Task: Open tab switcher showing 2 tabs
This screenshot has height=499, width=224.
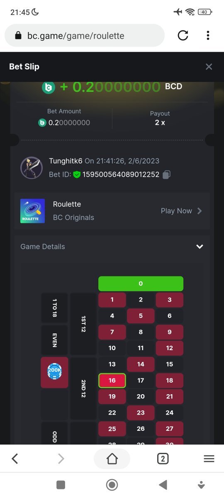Action: [x=163, y=459]
